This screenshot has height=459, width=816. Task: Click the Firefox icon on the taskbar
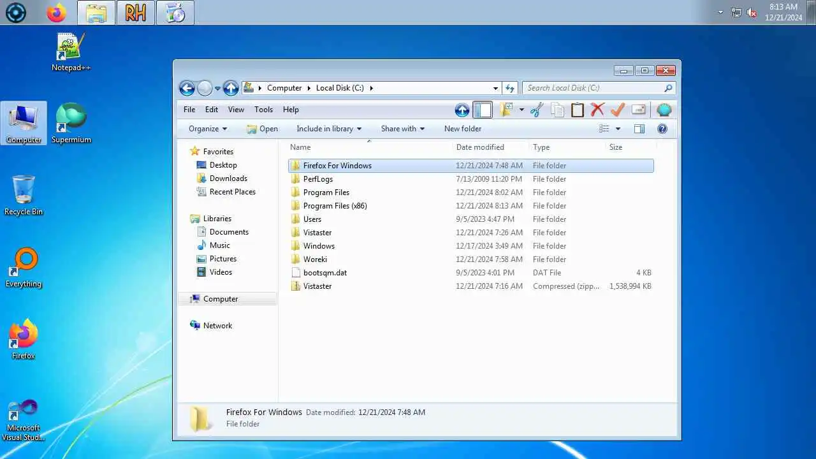click(57, 13)
